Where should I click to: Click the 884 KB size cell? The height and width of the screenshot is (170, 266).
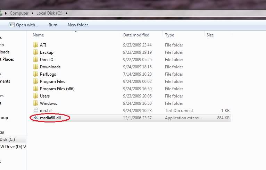223,118
